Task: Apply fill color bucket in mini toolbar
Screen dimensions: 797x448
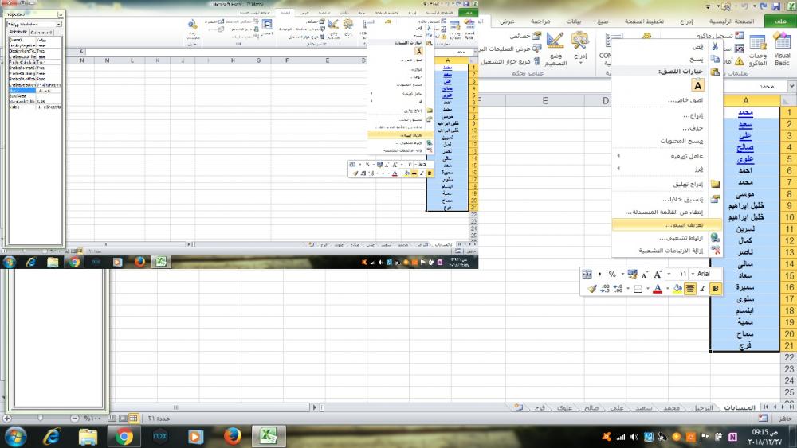Action: [676, 288]
